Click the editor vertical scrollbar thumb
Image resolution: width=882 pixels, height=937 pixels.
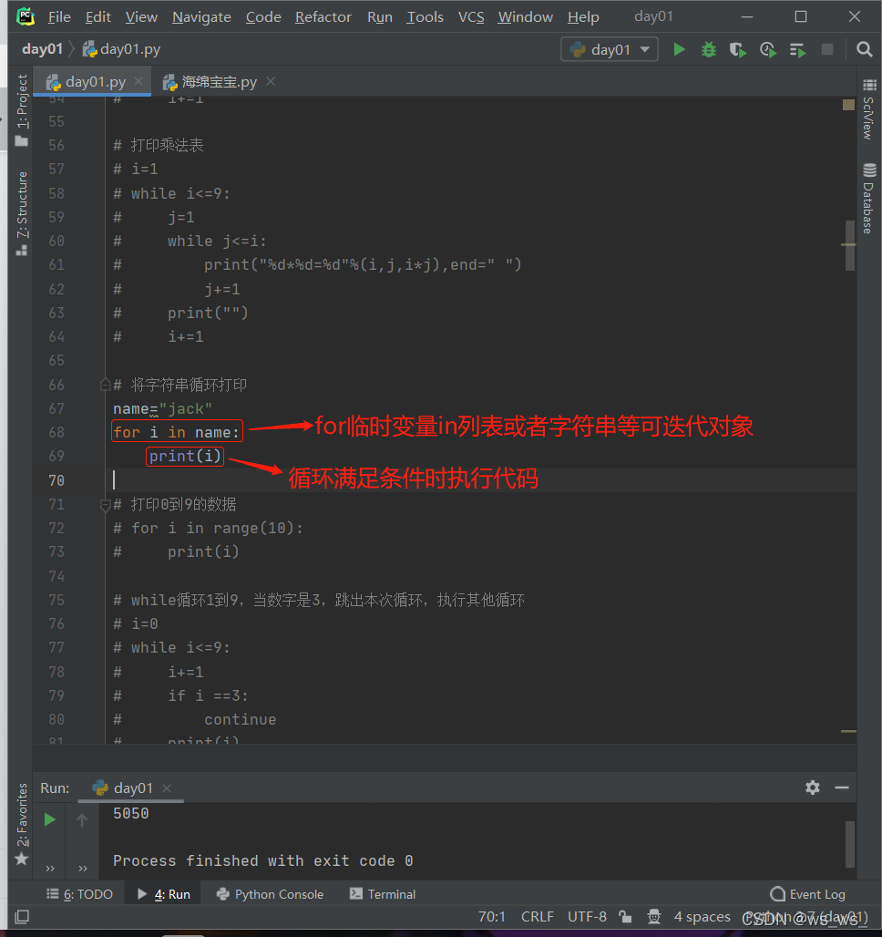pyautogui.click(x=849, y=245)
